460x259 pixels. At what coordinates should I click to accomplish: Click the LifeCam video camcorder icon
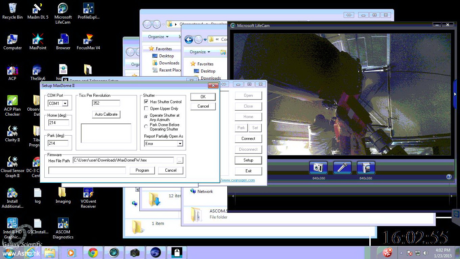click(366, 168)
